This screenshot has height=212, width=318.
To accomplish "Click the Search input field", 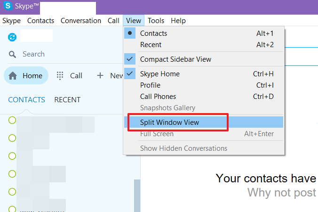I will 65,54.
